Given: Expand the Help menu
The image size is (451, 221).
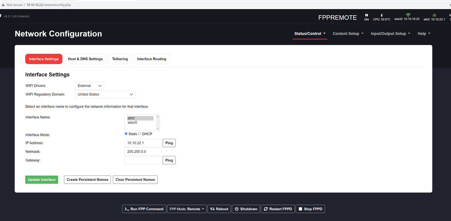Looking at the screenshot, I should click(x=424, y=33).
